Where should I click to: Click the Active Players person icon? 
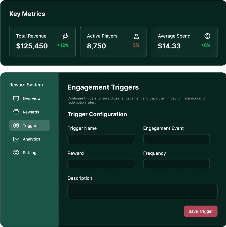click(x=136, y=36)
